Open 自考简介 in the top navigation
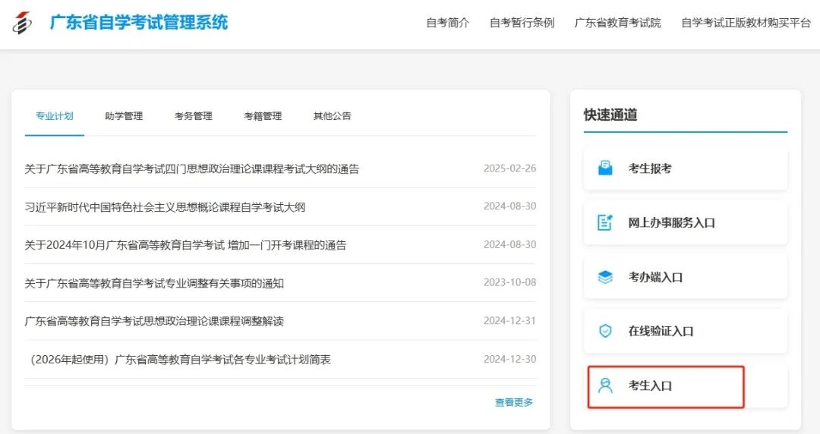This screenshot has width=820, height=434. click(x=447, y=23)
